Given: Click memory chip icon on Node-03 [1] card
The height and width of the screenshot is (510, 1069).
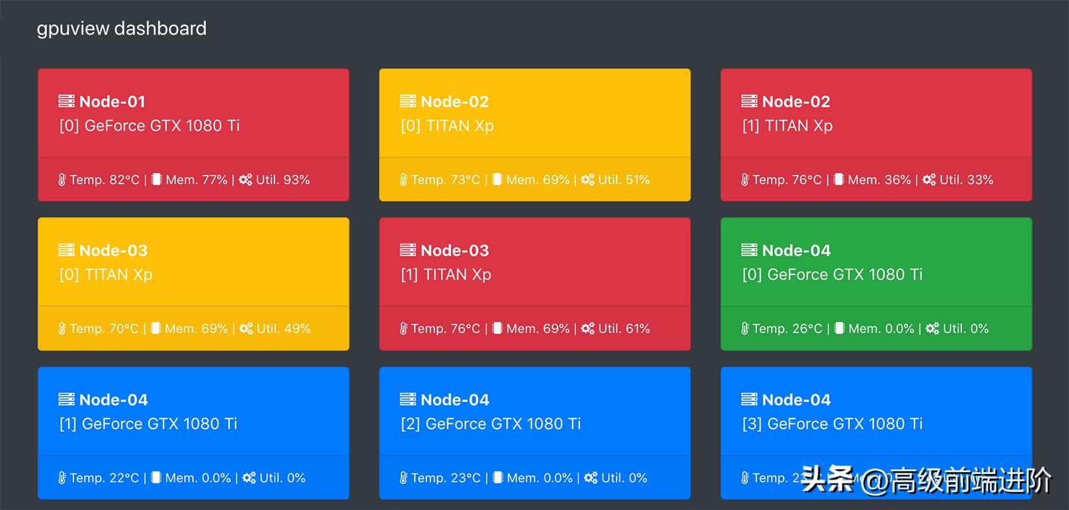Looking at the screenshot, I should click(497, 328).
